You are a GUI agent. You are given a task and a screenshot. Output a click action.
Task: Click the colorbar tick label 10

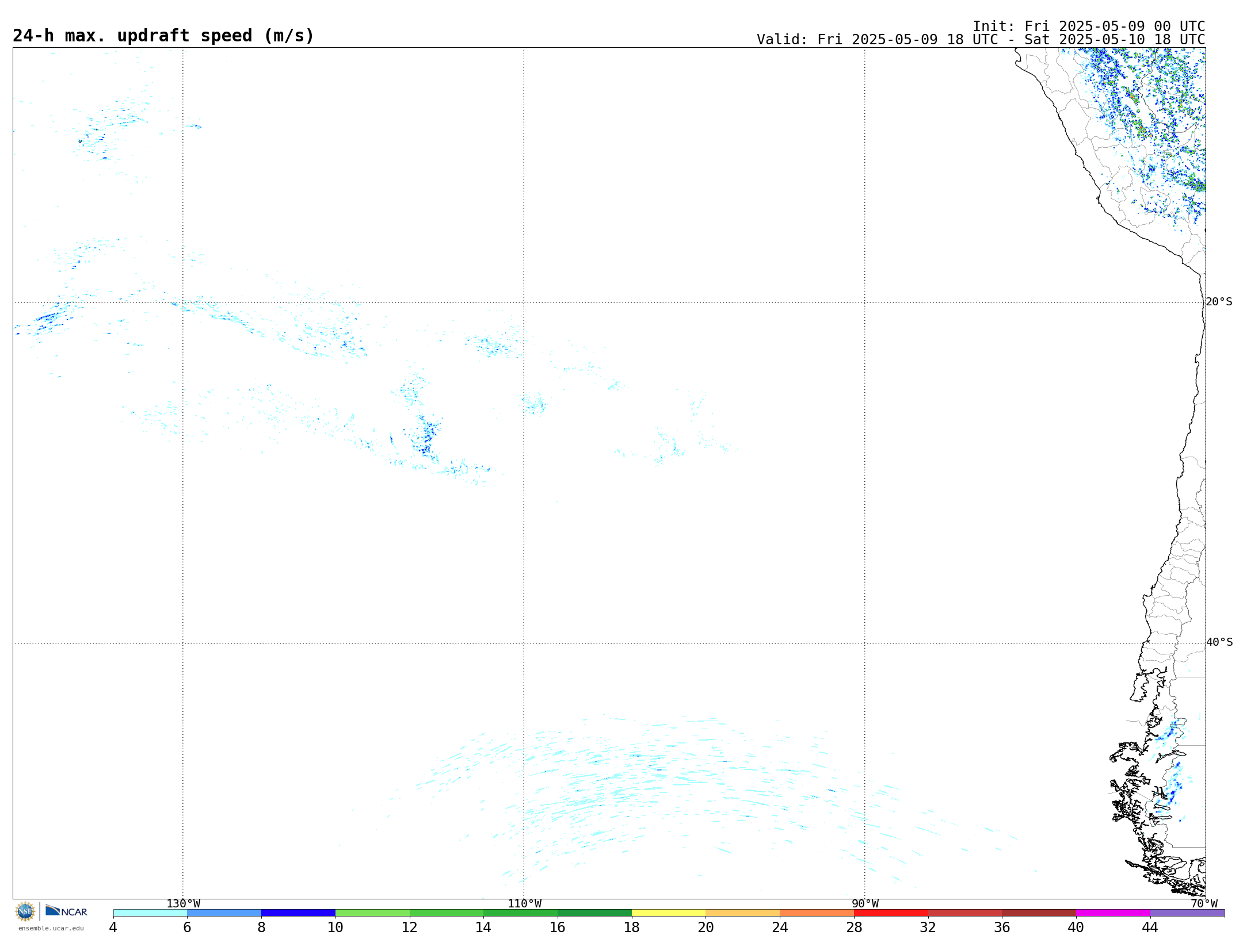click(x=335, y=927)
